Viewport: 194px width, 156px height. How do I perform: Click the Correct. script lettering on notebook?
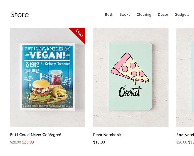coord(130,92)
